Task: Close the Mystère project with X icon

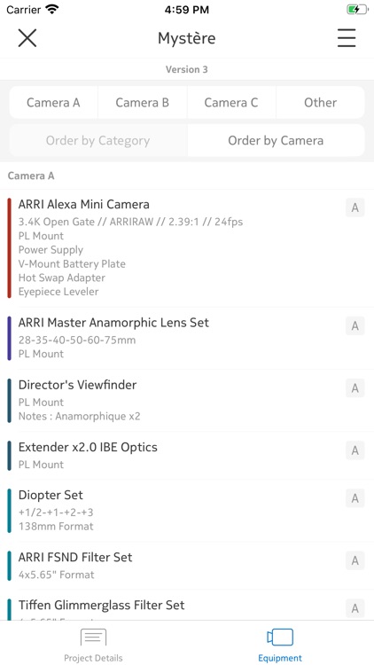Action: pos(27,38)
